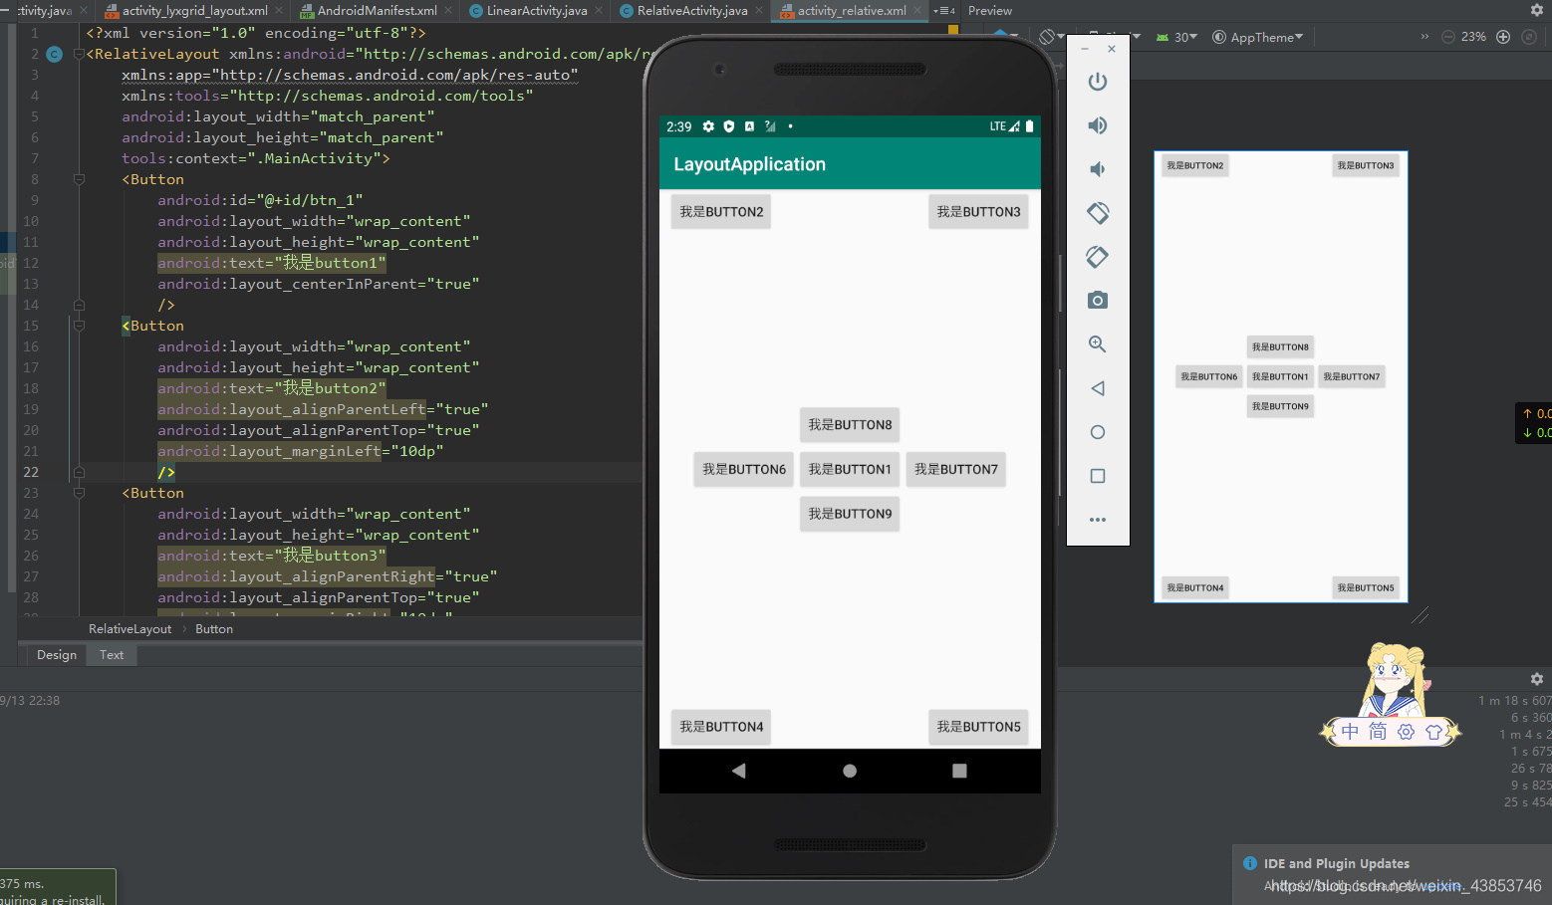1552x905 pixels.
Task: Select the RelativeLayout breadcrumb
Action: click(129, 629)
